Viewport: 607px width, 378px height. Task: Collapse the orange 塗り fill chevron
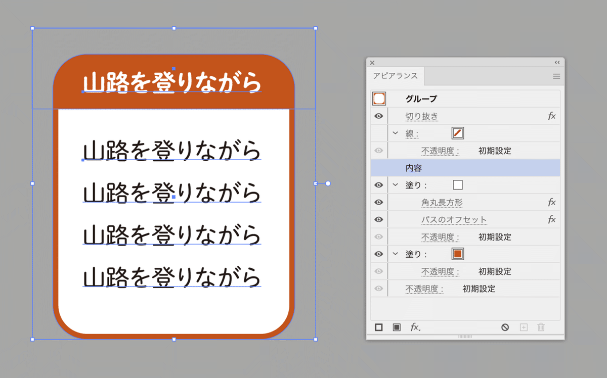click(396, 254)
